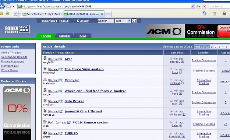The image size is (230, 140).
Task: Click the Live Search box
Action: coord(219,7)
